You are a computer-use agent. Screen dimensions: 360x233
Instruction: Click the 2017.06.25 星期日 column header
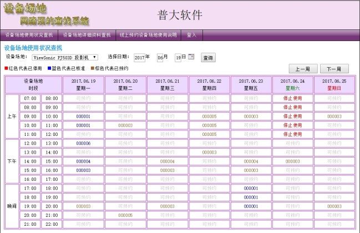(x=334, y=85)
